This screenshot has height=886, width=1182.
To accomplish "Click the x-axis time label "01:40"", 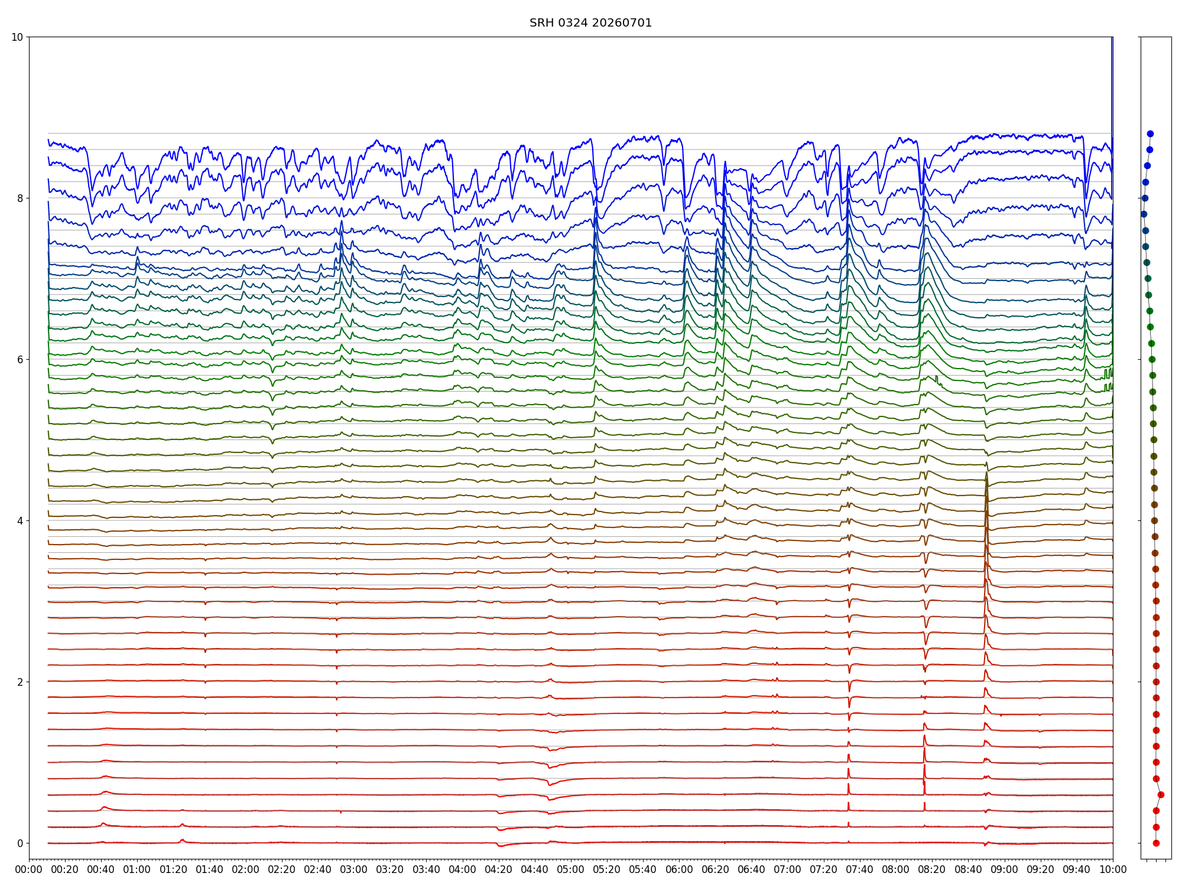I will 210,870.
